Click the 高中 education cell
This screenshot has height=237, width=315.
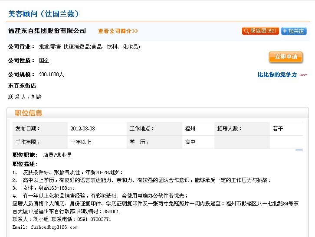coord(190,142)
